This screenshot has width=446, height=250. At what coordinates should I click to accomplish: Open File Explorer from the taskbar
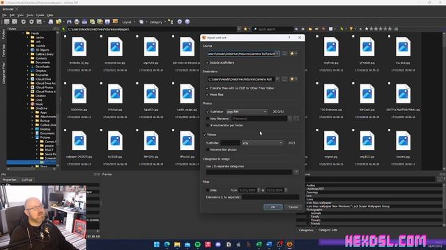pos(177,244)
